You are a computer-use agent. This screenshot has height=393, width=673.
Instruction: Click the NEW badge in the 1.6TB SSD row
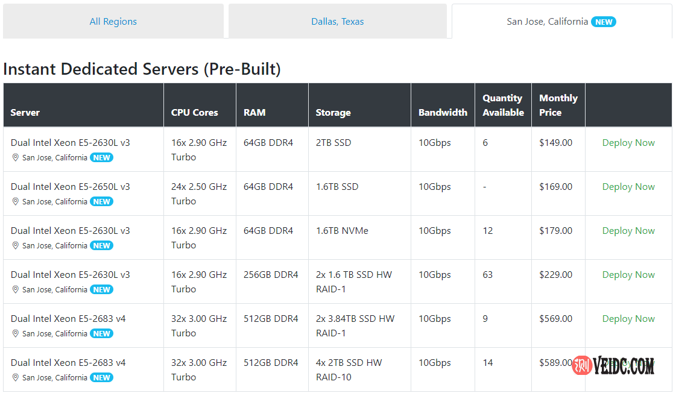(x=101, y=202)
